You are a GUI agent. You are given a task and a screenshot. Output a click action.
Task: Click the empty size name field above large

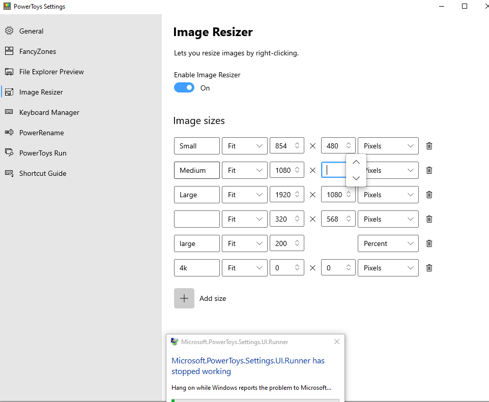point(196,219)
